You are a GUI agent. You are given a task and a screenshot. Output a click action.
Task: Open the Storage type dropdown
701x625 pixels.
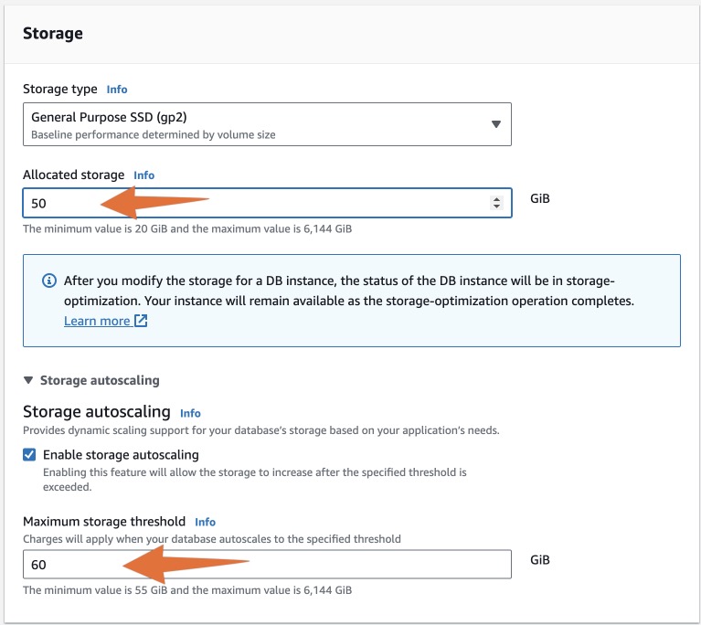point(267,124)
